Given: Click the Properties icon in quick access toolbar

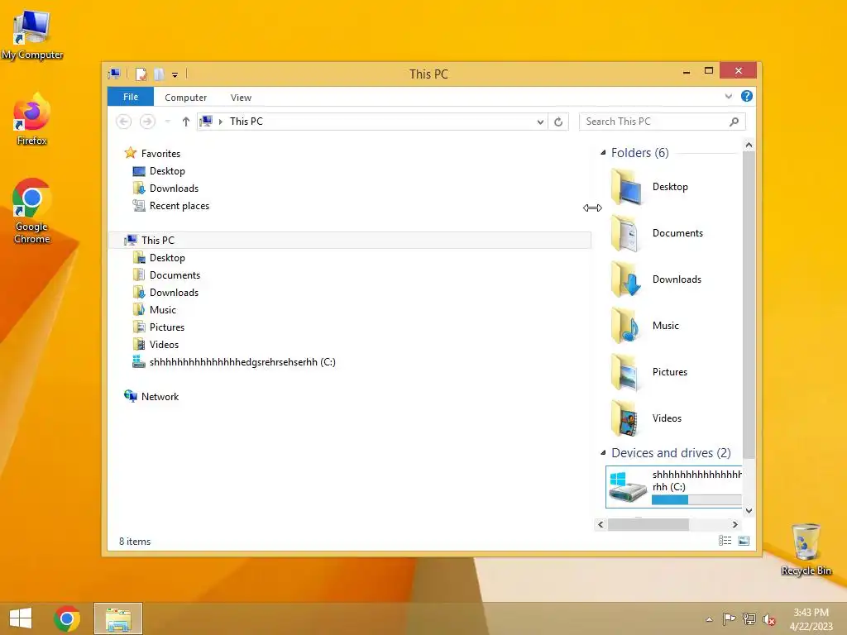Looking at the screenshot, I should click(x=141, y=74).
